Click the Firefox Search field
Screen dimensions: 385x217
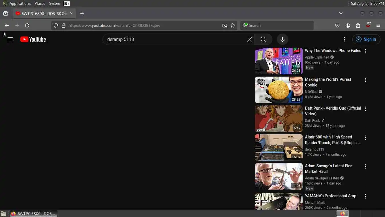[277, 25]
